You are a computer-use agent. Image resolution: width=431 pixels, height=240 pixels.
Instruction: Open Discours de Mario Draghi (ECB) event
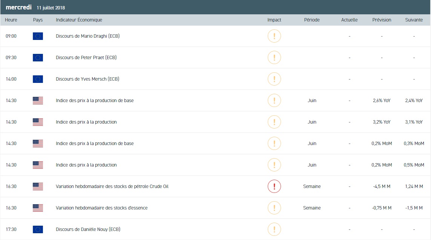[x=87, y=36]
